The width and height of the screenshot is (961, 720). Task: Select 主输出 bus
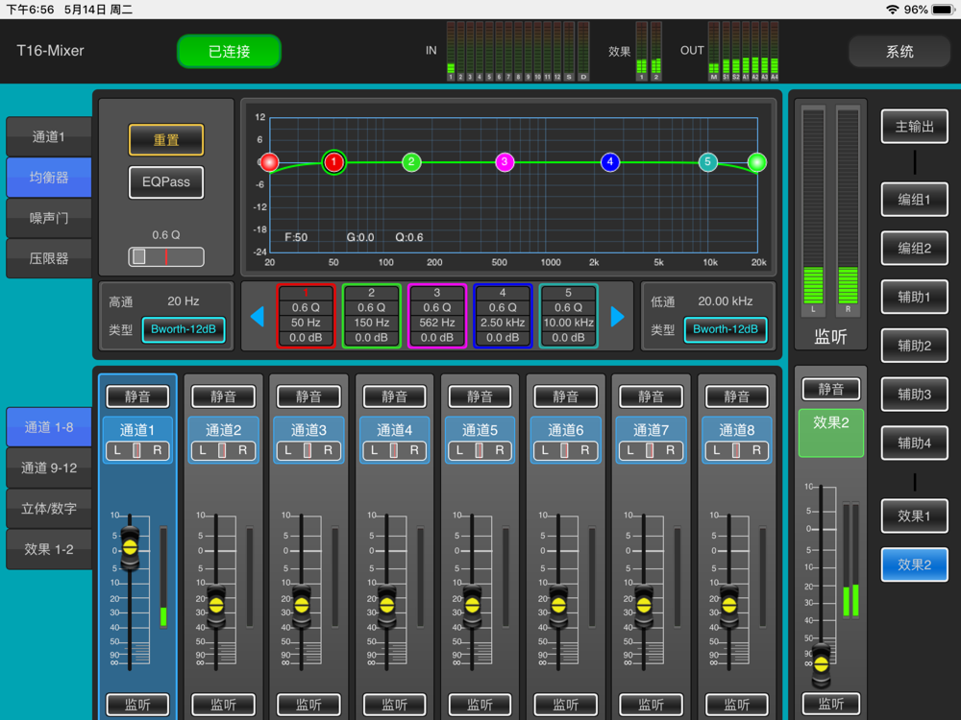pyautogui.click(x=915, y=127)
